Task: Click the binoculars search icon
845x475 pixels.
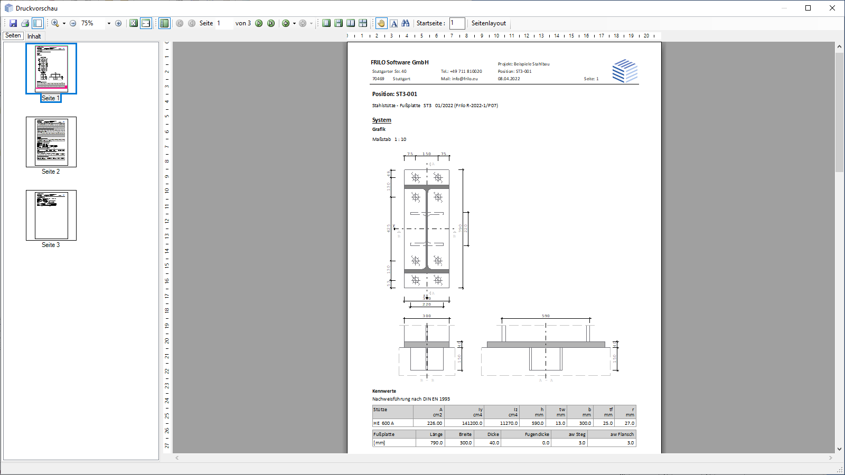Action: (406, 23)
